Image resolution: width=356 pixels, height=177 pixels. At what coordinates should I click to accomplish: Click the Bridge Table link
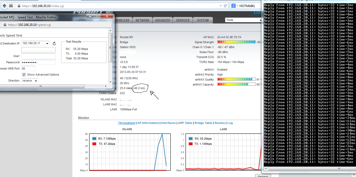(x=203, y=123)
